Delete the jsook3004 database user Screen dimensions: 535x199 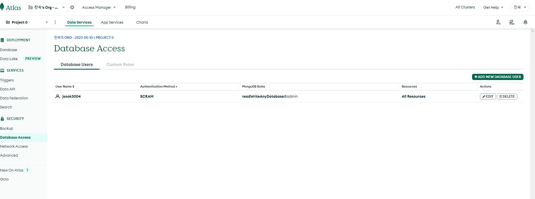tap(507, 97)
